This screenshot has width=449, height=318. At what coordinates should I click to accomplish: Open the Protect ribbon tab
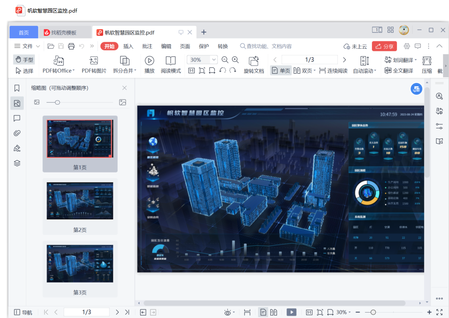204,46
